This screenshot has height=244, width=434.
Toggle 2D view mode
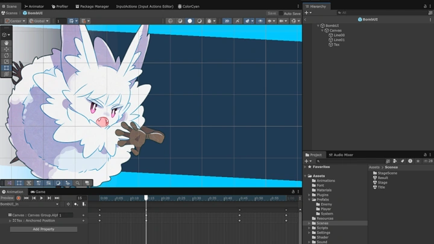click(227, 20)
